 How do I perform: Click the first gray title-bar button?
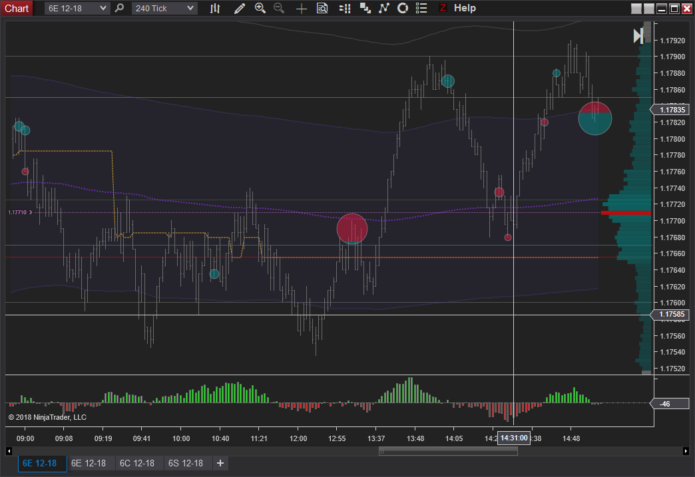(636, 9)
